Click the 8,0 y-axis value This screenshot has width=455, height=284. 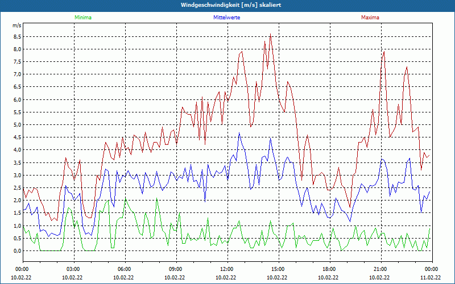(18, 49)
